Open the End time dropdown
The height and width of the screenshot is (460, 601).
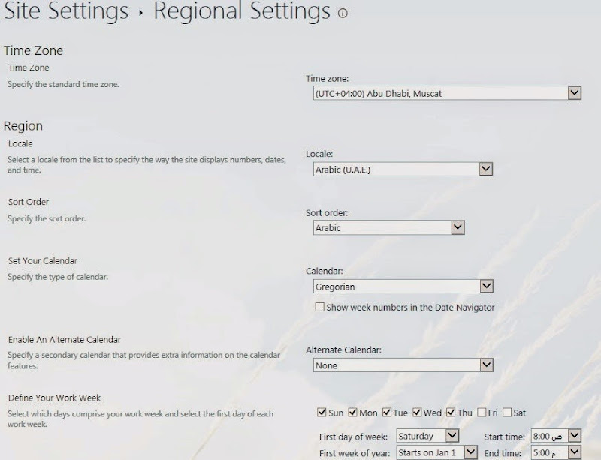click(x=556, y=452)
